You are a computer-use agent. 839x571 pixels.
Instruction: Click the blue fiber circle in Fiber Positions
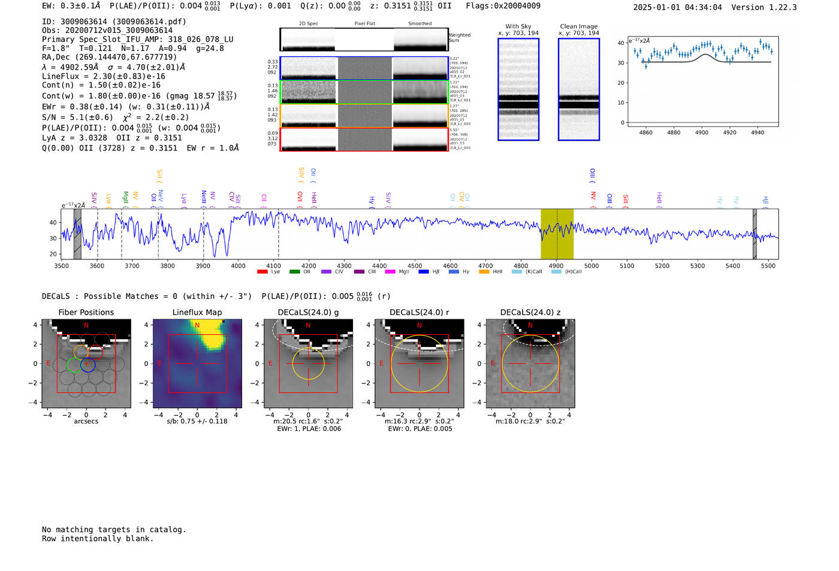[88, 364]
